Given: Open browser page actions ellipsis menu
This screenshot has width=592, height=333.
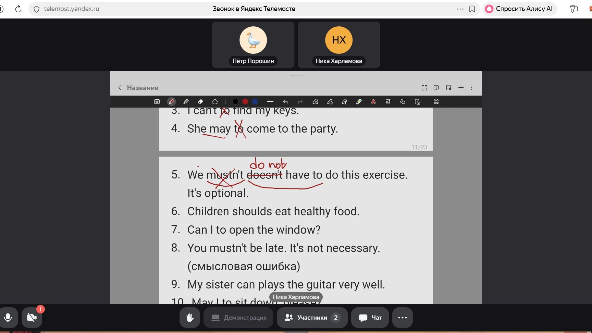Looking at the screenshot, I should [460, 9].
